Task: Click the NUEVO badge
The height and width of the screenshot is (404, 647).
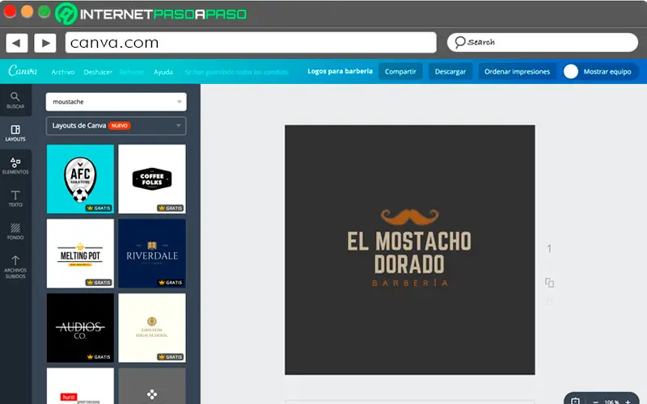Action: (120, 126)
